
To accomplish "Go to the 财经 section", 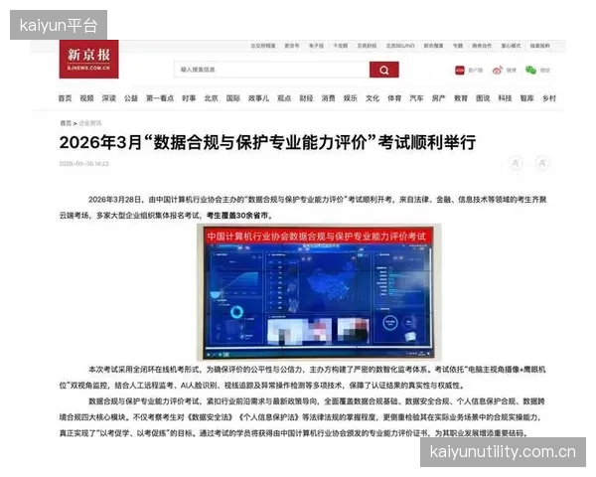I will [x=306, y=98].
